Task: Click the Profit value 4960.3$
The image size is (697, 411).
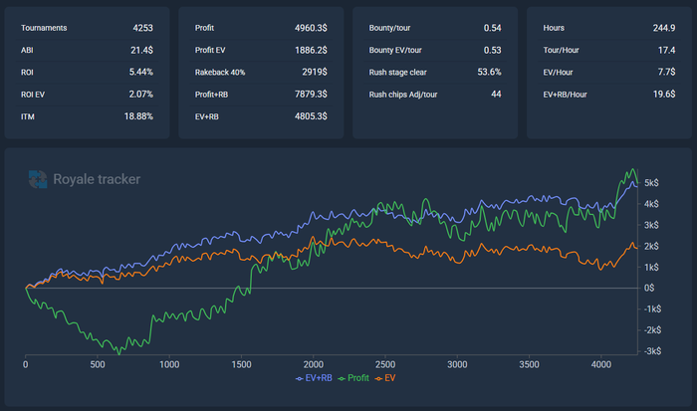Action: click(311, 28)
